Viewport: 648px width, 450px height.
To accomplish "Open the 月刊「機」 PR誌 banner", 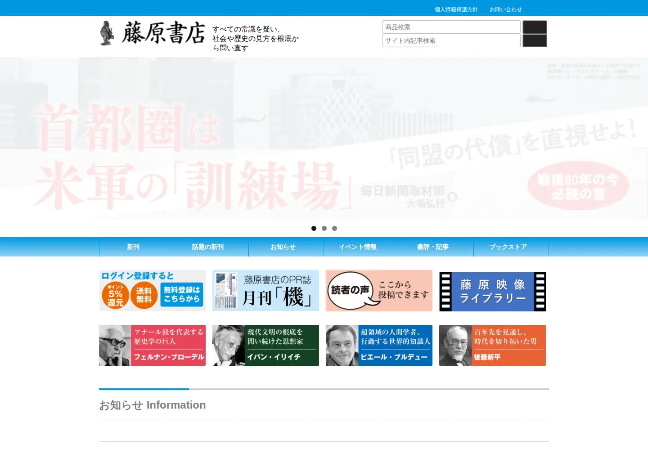I will pos(265,291).
